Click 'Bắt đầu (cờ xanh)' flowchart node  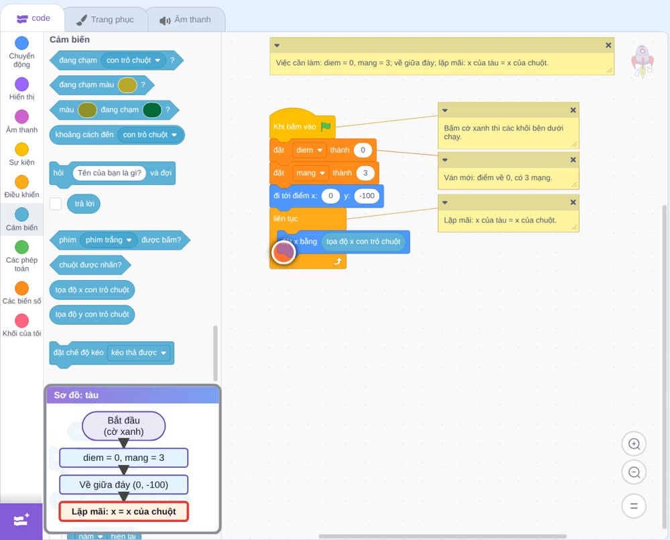pyautogui.click(x=123, y=426)
